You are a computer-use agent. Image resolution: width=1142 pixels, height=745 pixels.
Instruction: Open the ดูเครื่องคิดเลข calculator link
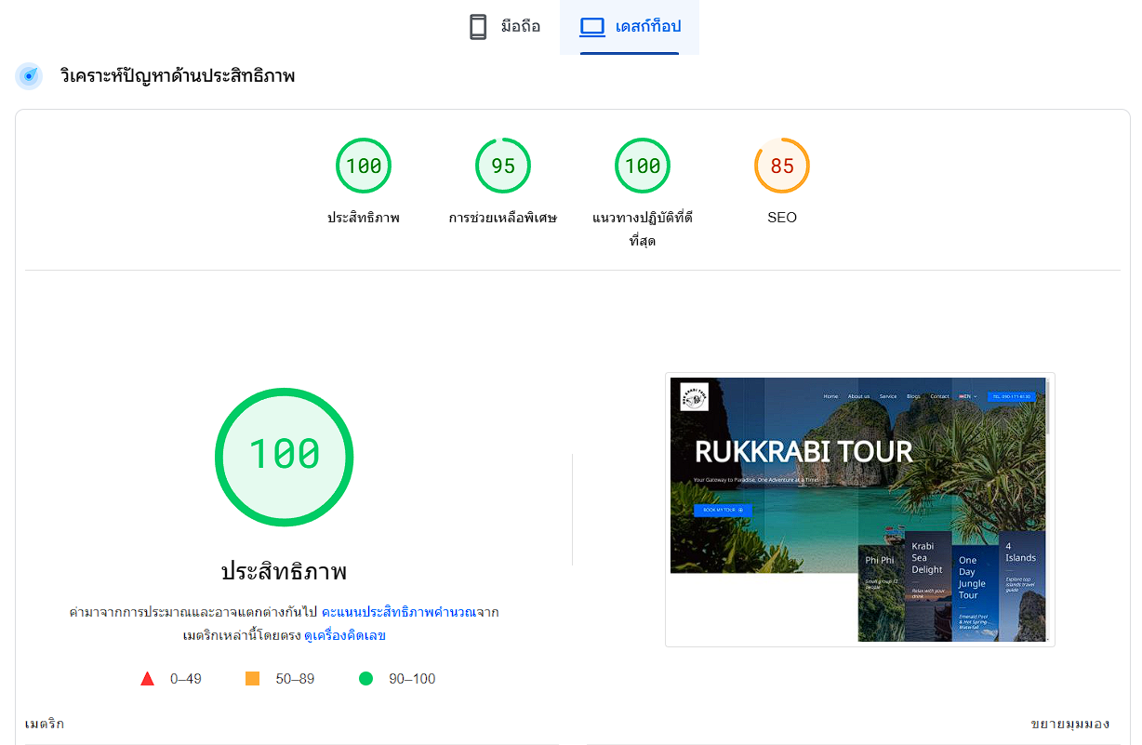pyautogui.click(x=345, y=636)
